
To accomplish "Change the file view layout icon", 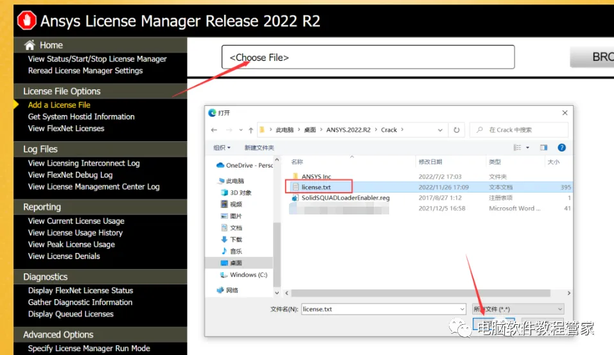I will point(517,148).
